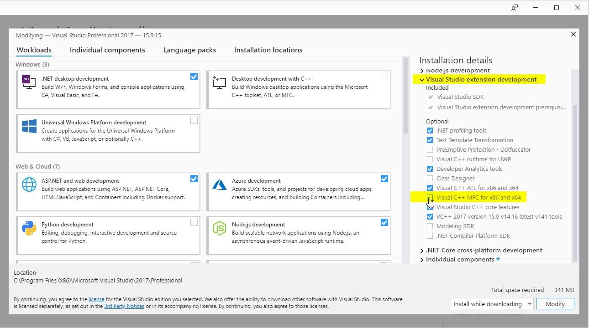Uncheck .NET profiling tools option
The height and width of the screenshot is (328, 589).
pos(430,131)
